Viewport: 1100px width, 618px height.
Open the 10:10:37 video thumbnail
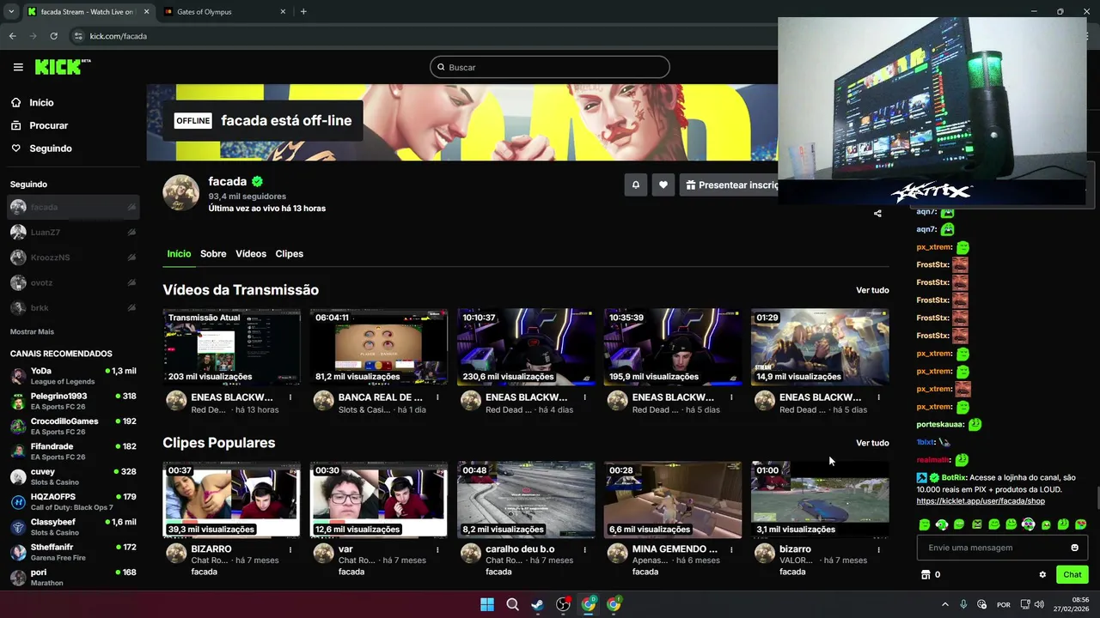(526, 347)
